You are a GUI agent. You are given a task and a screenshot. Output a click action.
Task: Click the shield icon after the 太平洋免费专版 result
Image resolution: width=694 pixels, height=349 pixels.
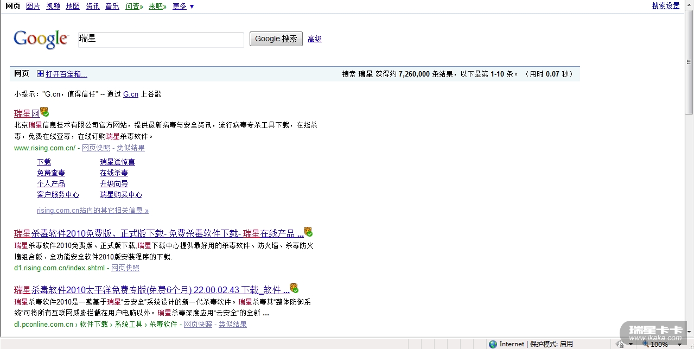pos(294,288)
